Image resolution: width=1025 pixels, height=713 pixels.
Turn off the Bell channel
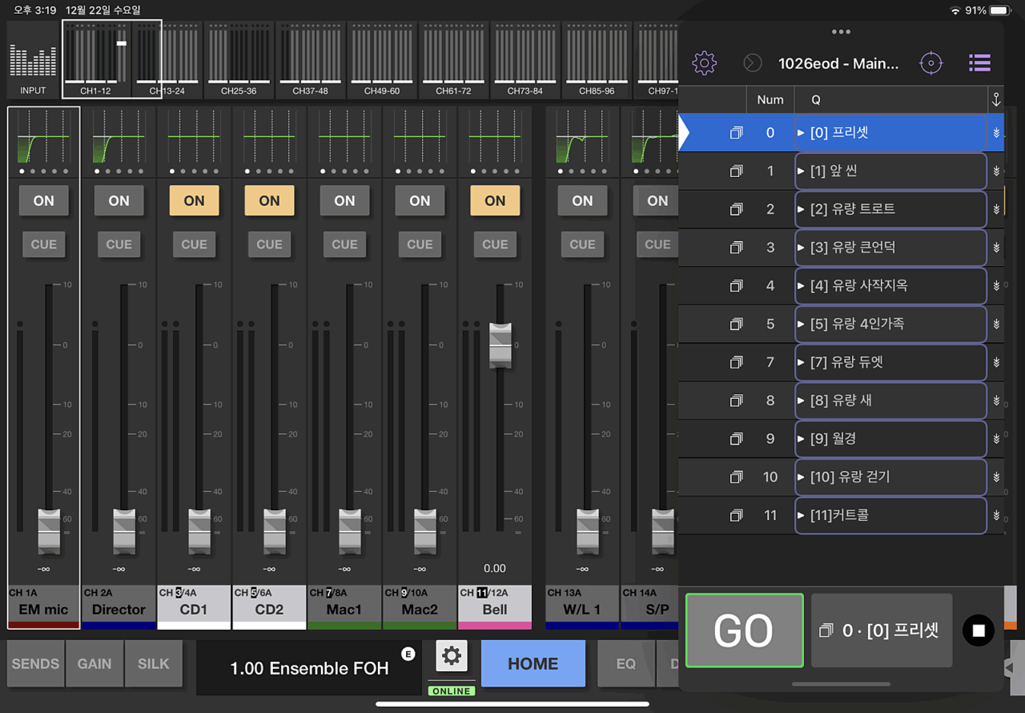[x=495, y=201]
